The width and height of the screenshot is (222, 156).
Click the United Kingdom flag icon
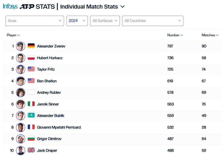(x=31, y=150)
